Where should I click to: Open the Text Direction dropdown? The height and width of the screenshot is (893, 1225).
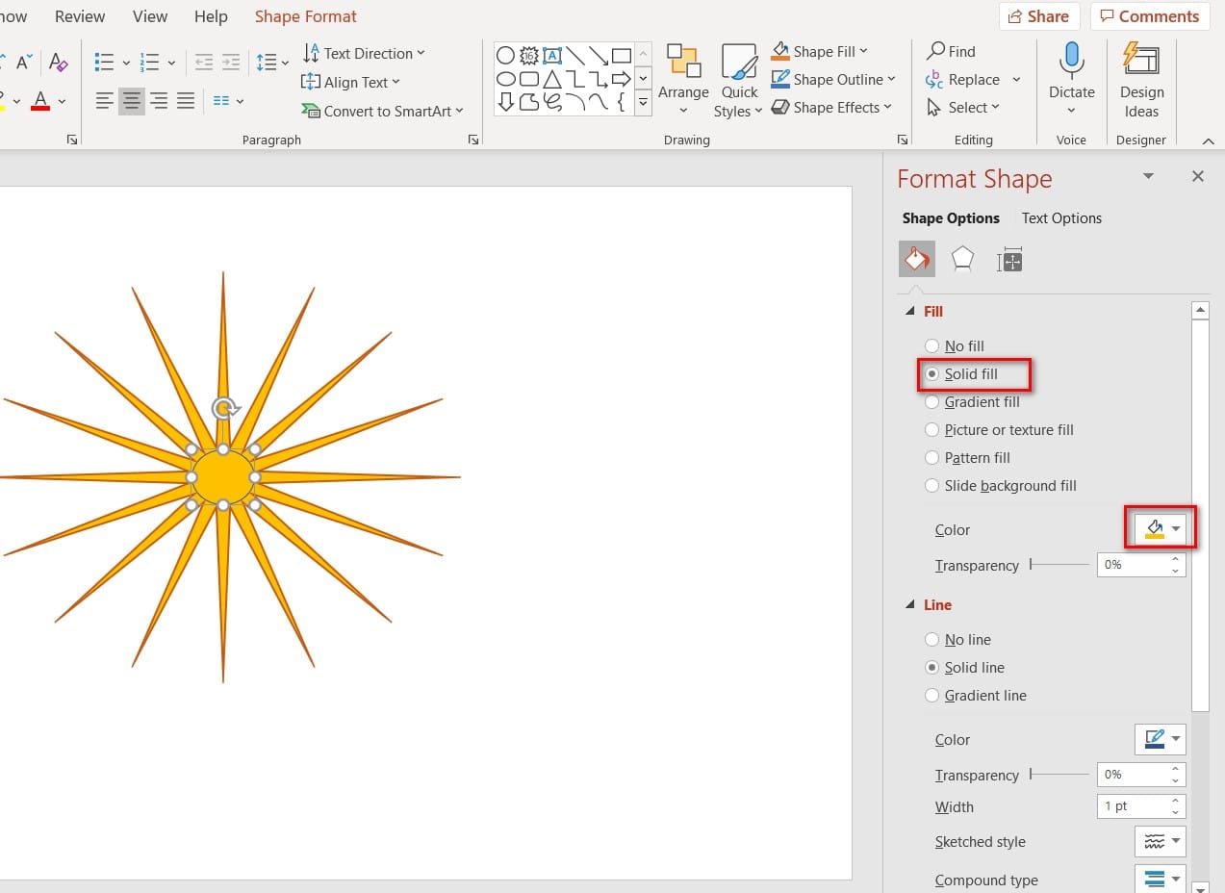[x=364, y=53]
